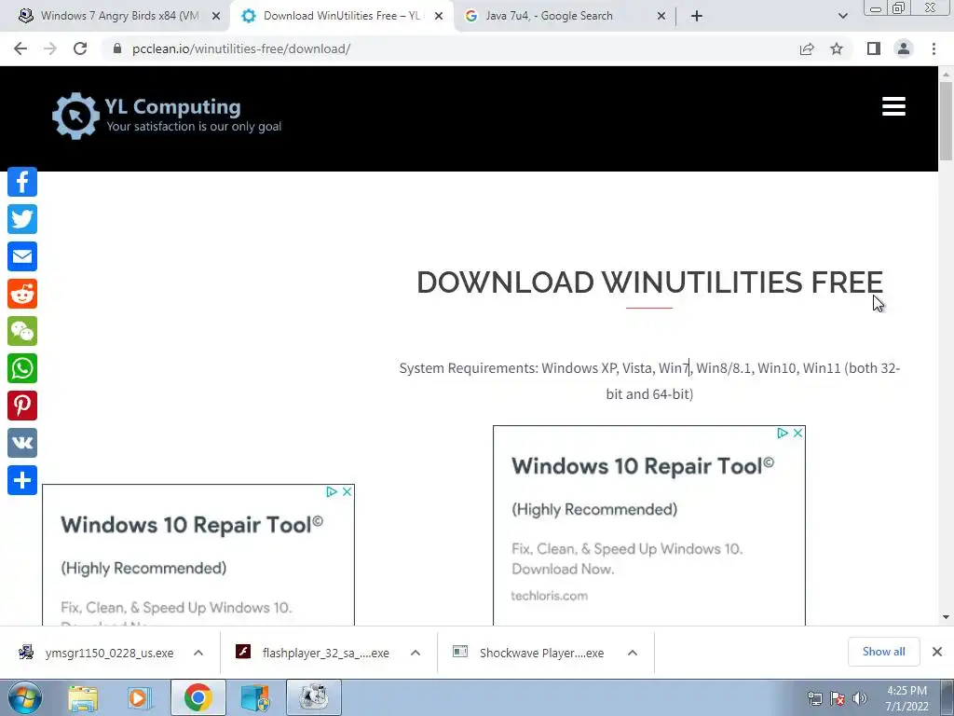This screenshot has height=716, width=954.
Task: Share page via VK icon
Action: 22,443
